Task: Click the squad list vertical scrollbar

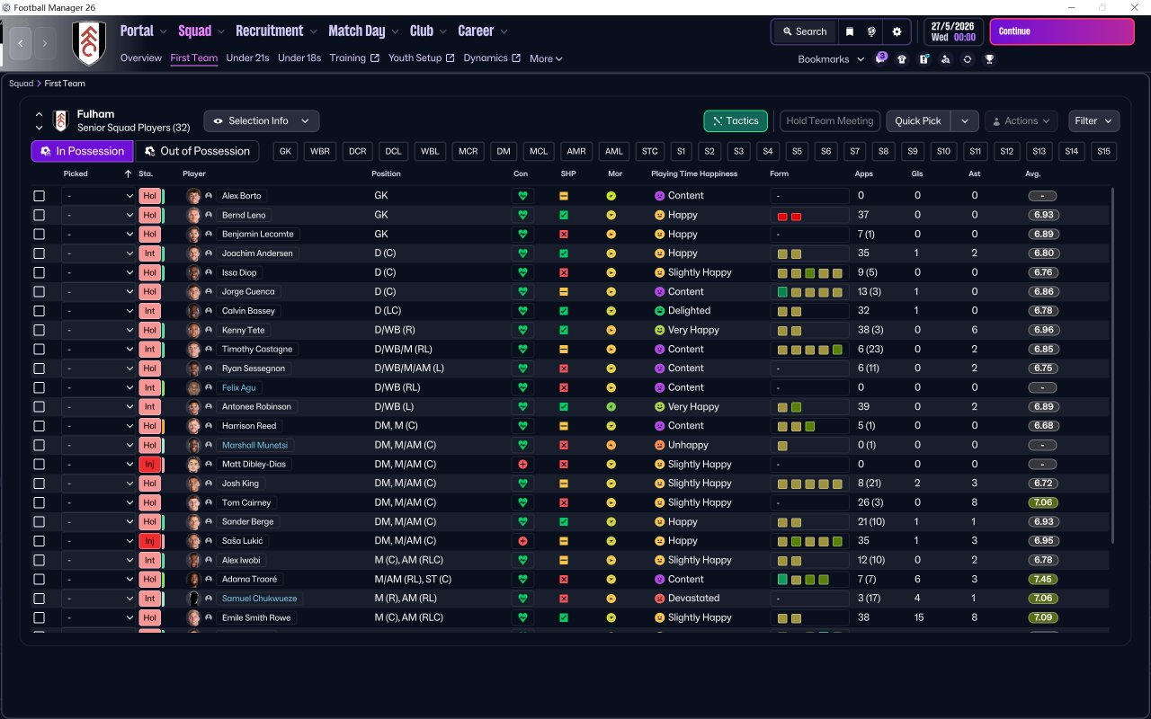Action: [1112, 365]
